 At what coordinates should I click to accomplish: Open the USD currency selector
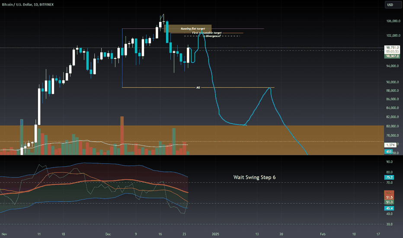click(393, 5)
